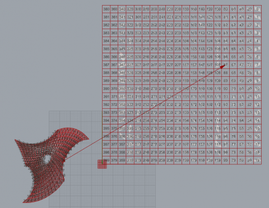The width and height of the screenshot is (269, 208).
Task: Select the grid cell labeled 380
Action: 106,9
